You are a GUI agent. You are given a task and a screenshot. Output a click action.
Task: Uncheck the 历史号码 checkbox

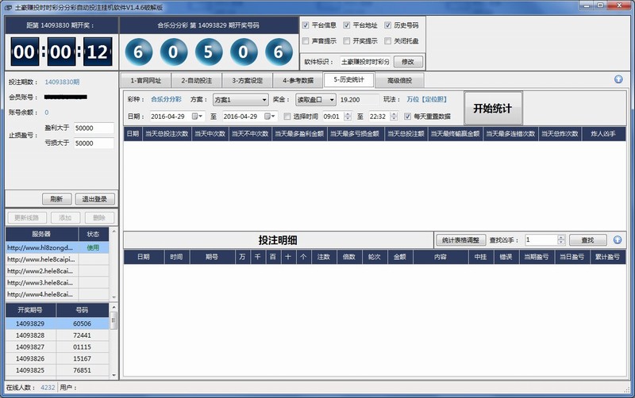coord(387,25)
